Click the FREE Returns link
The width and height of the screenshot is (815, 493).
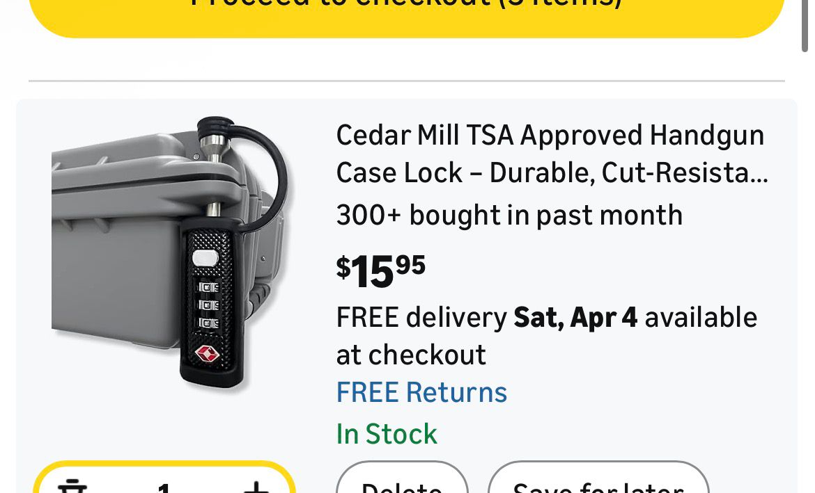(x=421, y=392)
